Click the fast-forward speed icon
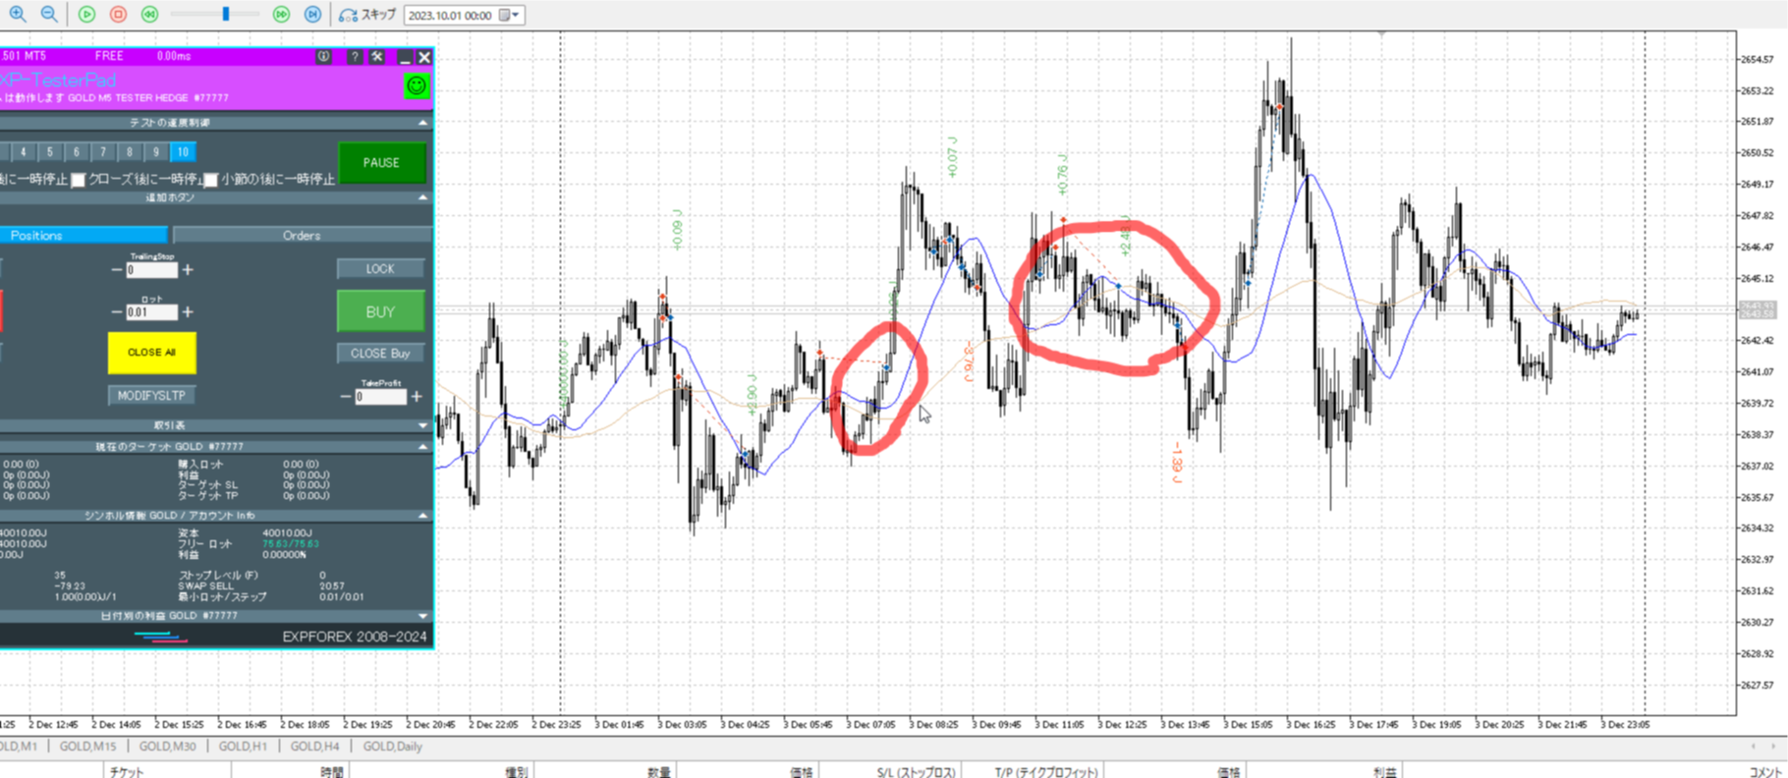The height and width of the screenshot is (778, 1788). [x=281, y=14]
